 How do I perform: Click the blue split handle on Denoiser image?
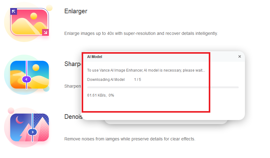coord(32,132)
